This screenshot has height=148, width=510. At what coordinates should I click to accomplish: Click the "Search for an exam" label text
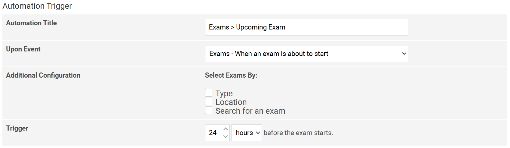(x=250, y=111)
